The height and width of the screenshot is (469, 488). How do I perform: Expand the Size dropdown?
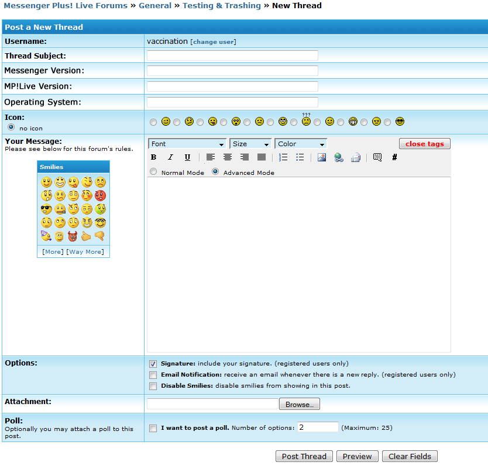coord(250,144)
